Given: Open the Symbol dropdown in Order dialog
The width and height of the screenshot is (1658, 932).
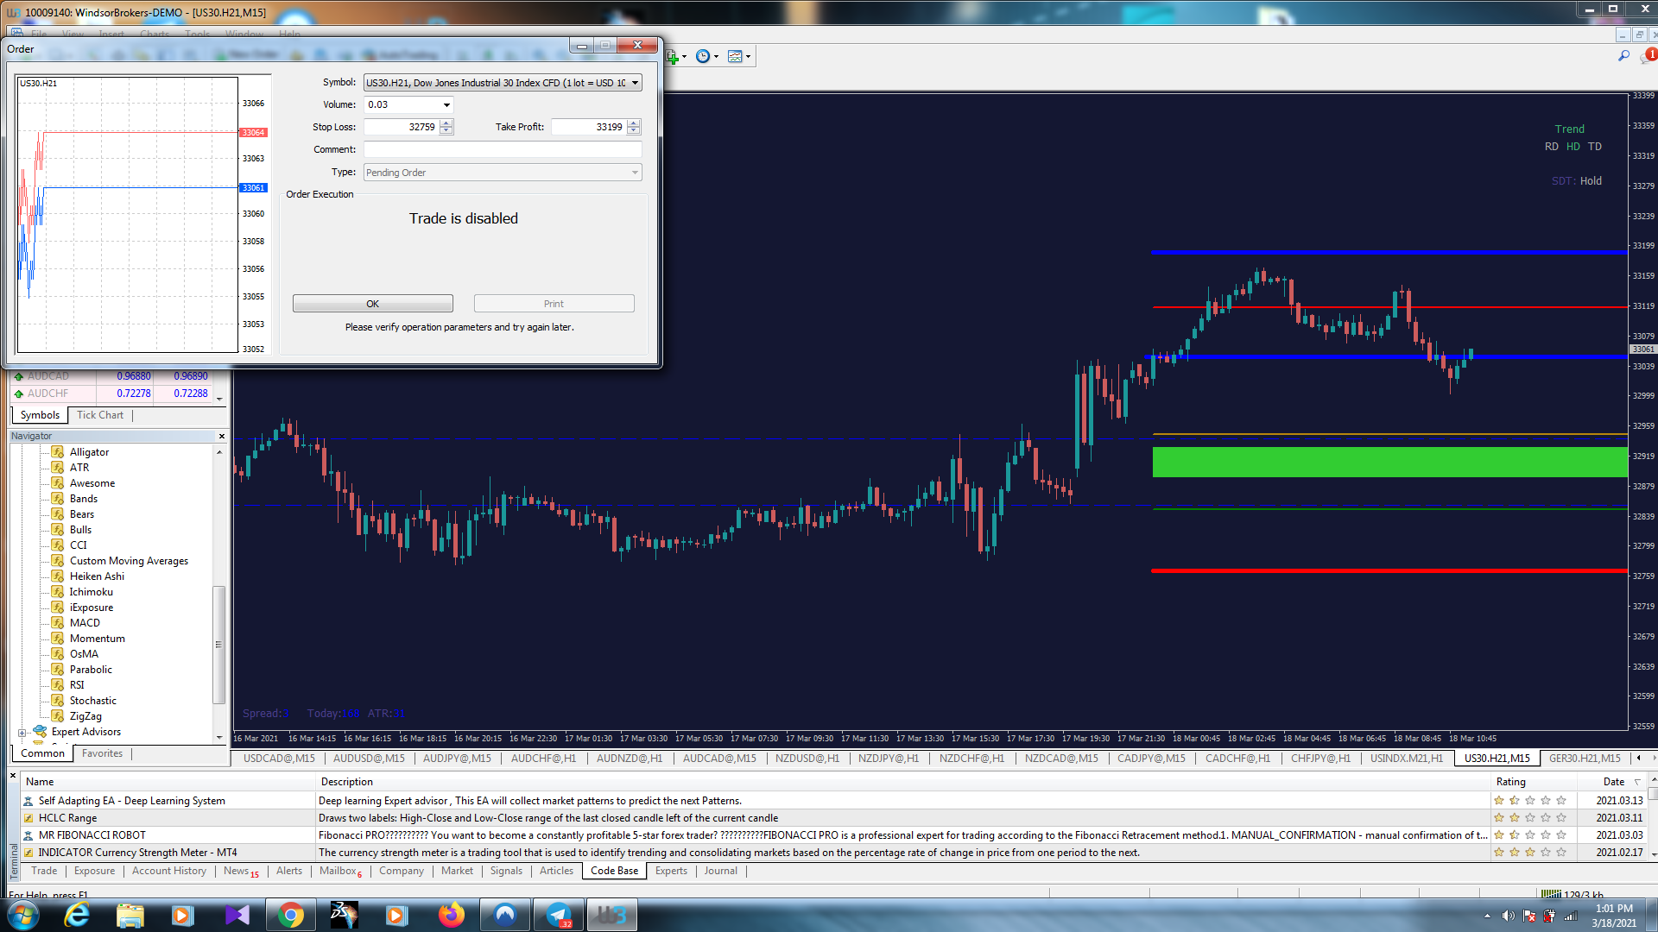Looking at the screenshot, I should click(x=635, y=84).
